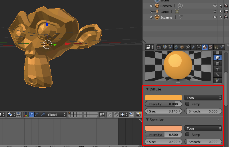Hide the Camera with its eye icon
The width and height of the screenshot is (229, 147).
tap(215, 6)
